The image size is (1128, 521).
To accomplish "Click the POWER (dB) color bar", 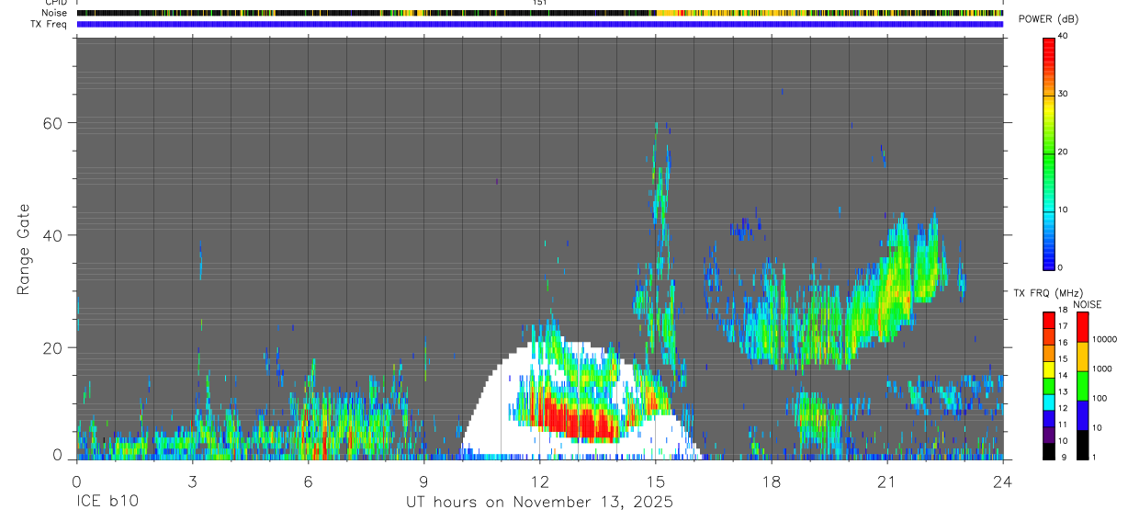I will [x=1049, y=153].
